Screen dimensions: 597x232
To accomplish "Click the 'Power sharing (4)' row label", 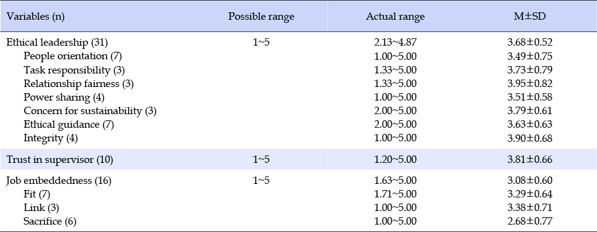I will click(64, 97).
